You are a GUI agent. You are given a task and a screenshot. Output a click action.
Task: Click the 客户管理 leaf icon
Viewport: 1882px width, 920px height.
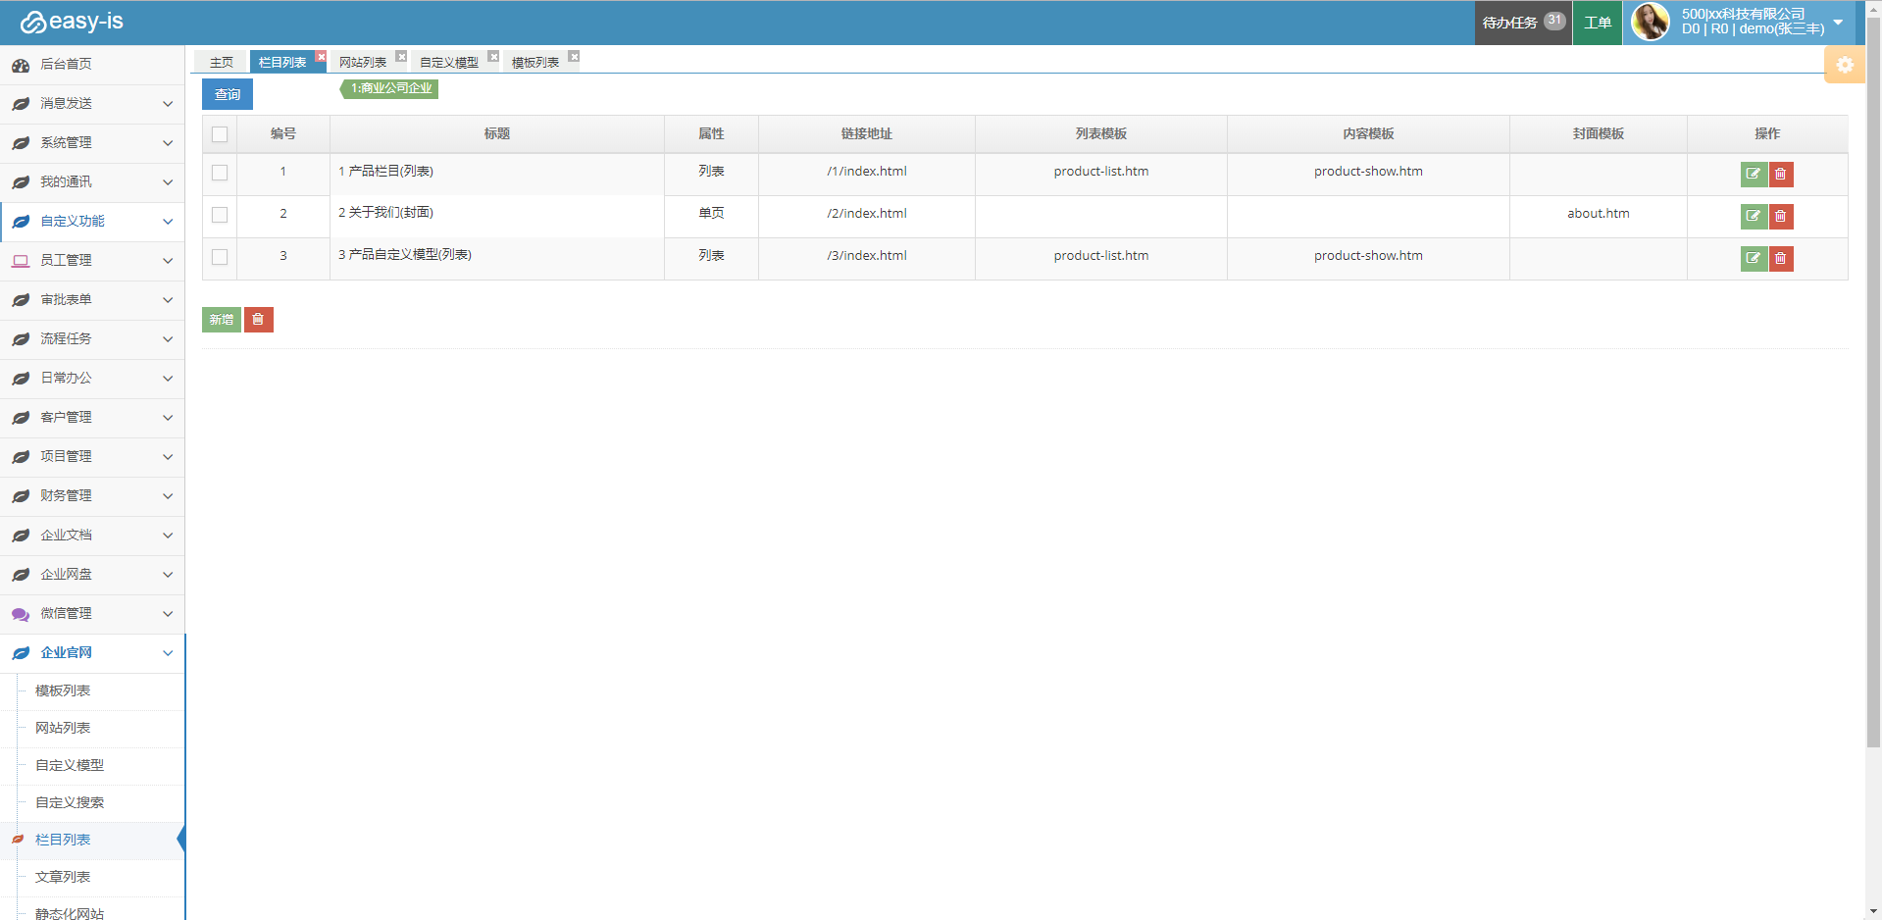pyautogui.click(x=21, y=418)
